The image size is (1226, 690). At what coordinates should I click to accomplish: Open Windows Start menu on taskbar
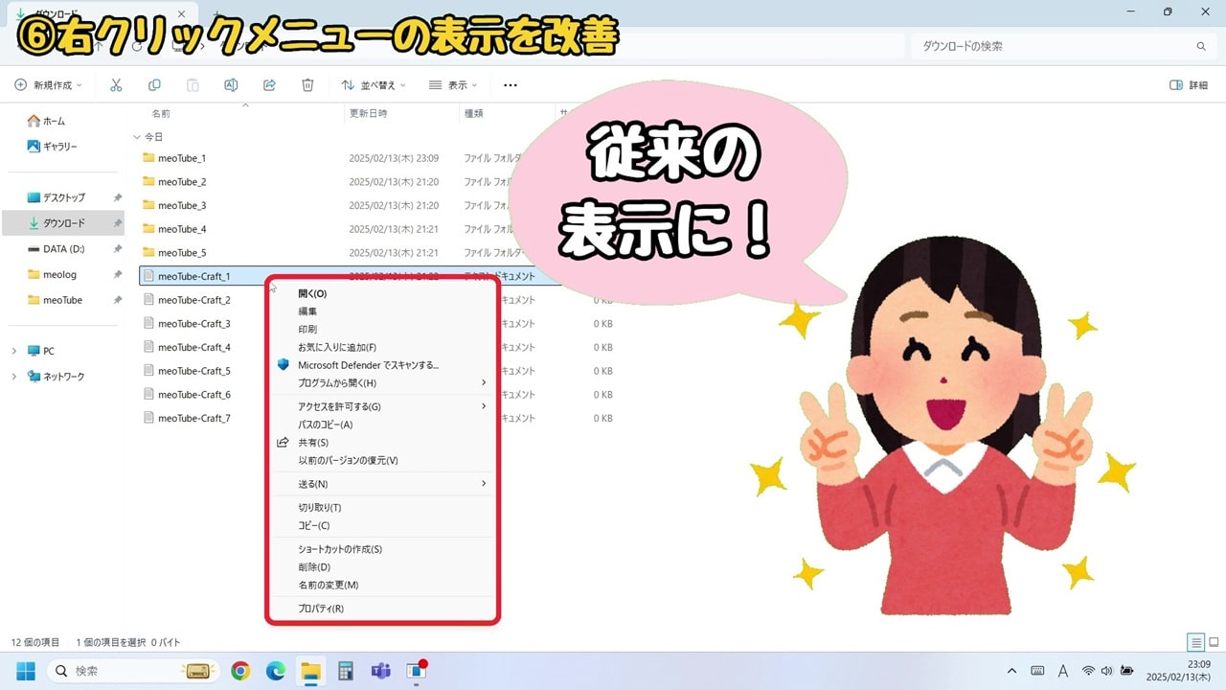[x=26, y=671]
